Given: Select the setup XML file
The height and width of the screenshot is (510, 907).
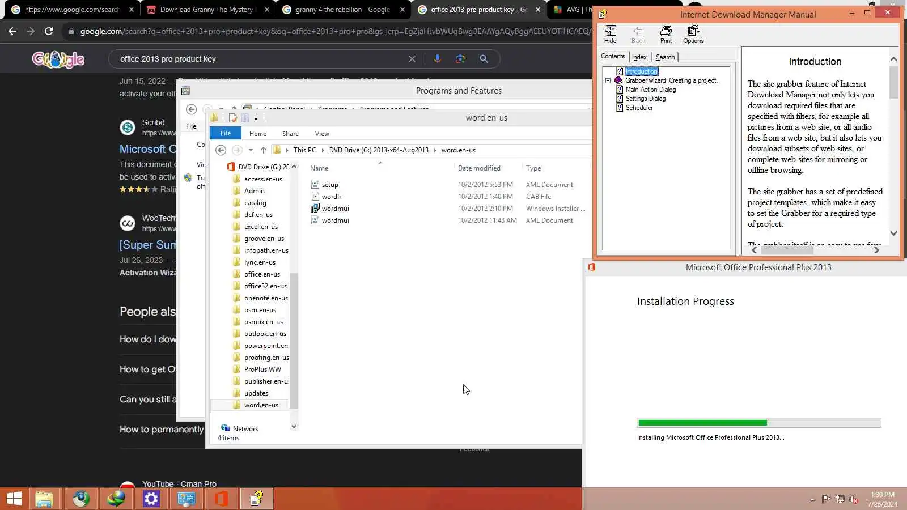Looking at the screenshot, I should (330, 185).
